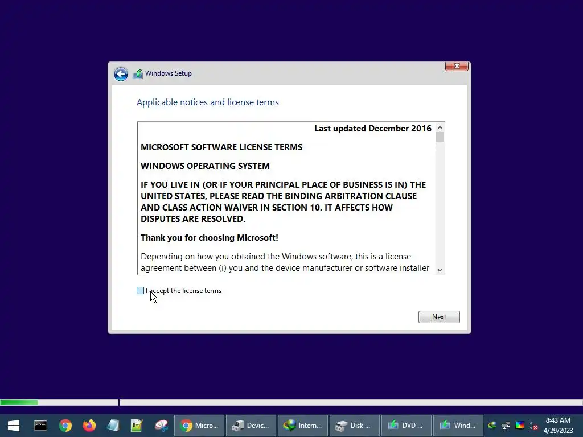
Task: Open the tilted blue notebook taskbar icon
Action: point(113,426)
